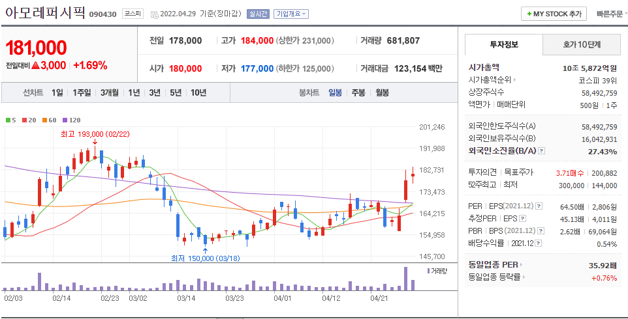Image resolution: width=628 pixels, height=319 pixels.
Task: Click the 동일업종 PER value 35.92배
Action: pyautogui.click(x=602, y=265)
